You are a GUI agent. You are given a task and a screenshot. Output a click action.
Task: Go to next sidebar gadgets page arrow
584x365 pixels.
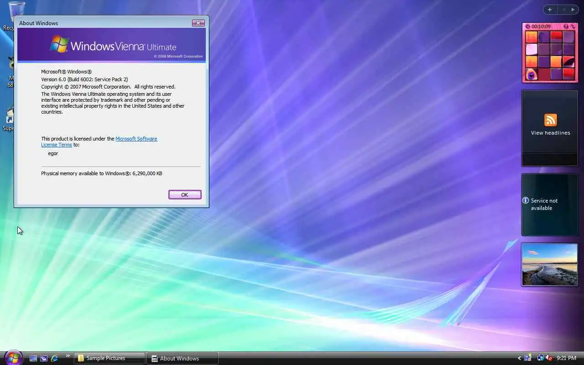[573, 10]
